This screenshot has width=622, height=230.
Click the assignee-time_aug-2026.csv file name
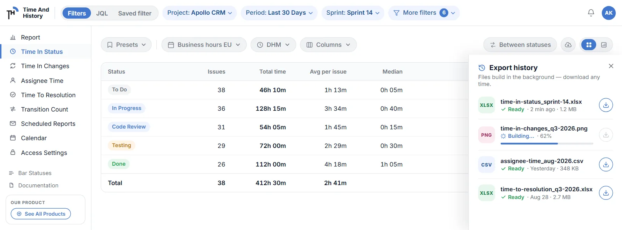click(542, 161)
